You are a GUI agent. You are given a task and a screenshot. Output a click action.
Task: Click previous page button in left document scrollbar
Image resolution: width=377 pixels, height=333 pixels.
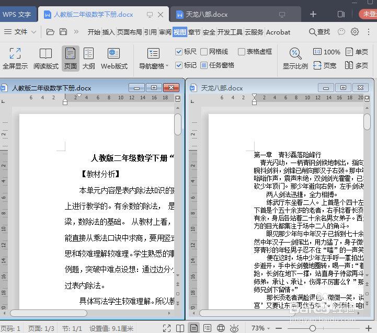178,284
